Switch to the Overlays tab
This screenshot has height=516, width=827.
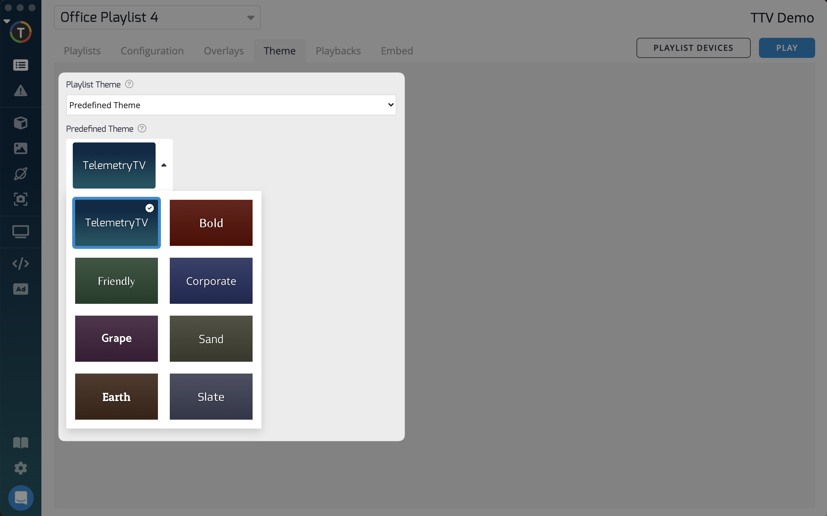point(224,51)
